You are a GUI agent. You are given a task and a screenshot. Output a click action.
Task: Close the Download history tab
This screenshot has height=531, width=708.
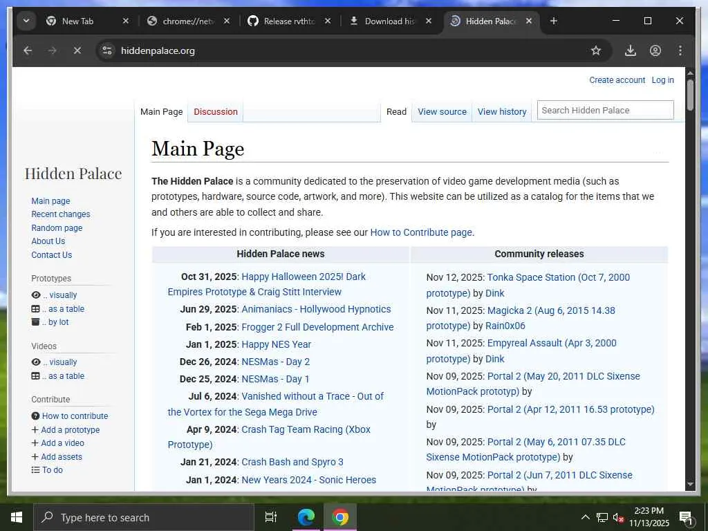429,21
